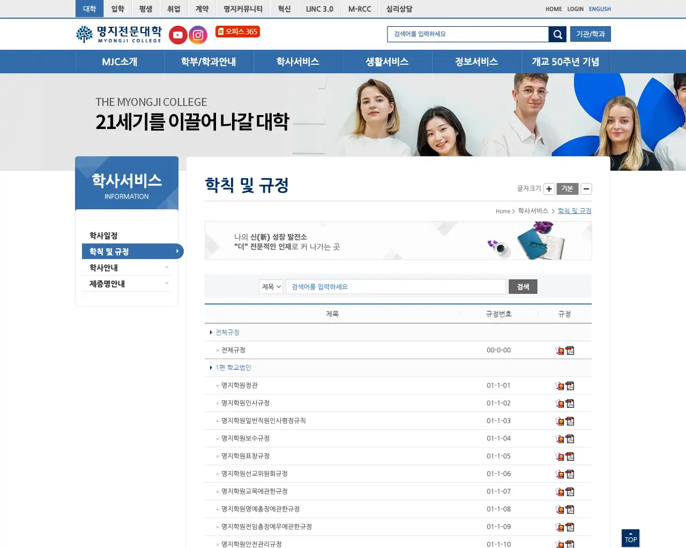Screen dimensions: 686x548
Task: Open PDF icon for 명지학원교목에관한규정
Action: 570,492
